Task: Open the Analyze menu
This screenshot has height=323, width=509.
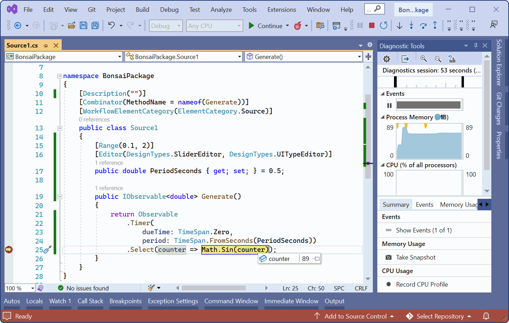Action: (221, 10)
